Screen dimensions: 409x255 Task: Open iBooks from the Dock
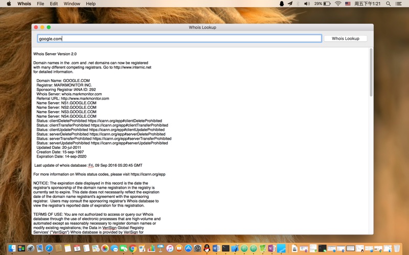point(179,248)
